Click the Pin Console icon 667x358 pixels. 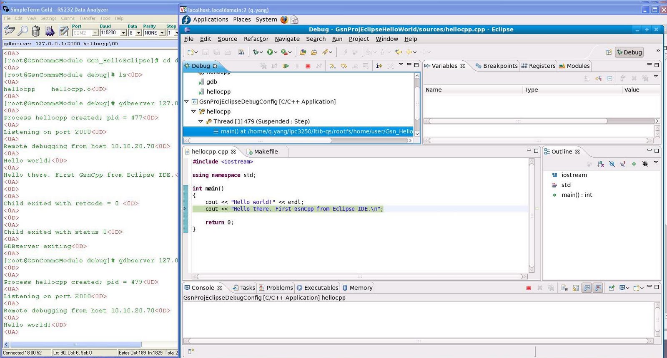611,288
